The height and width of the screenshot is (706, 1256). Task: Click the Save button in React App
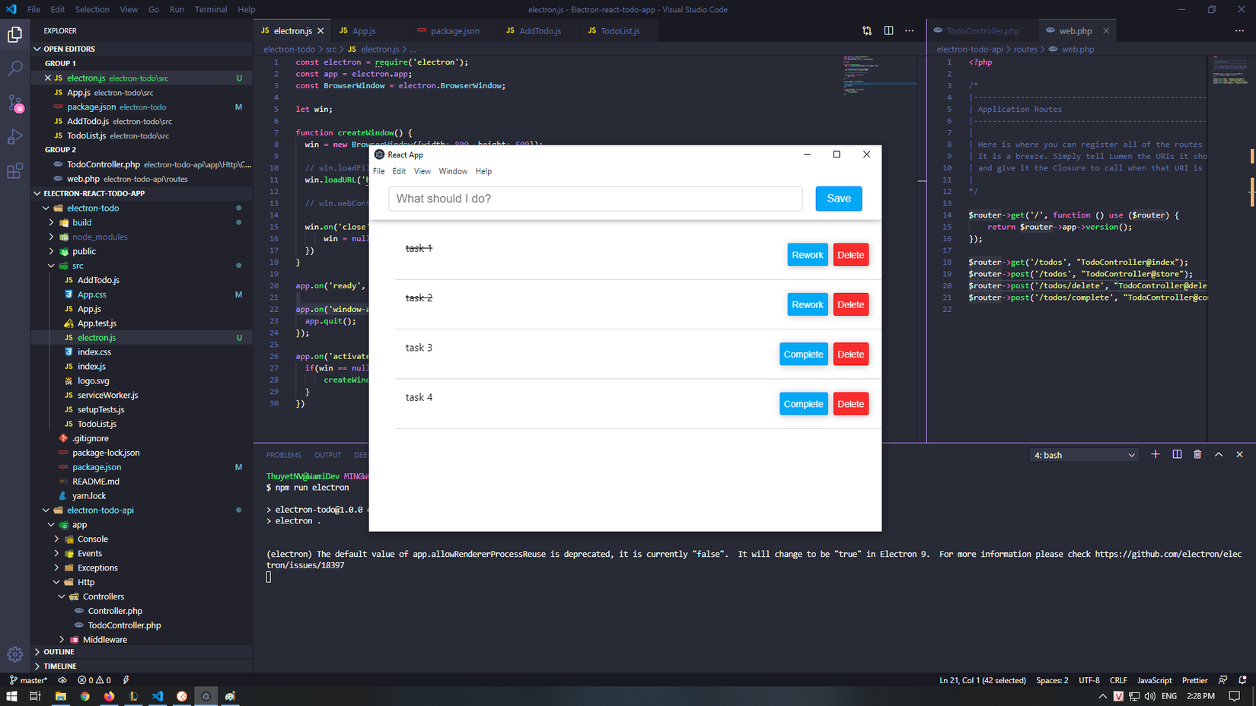(838, 199)
